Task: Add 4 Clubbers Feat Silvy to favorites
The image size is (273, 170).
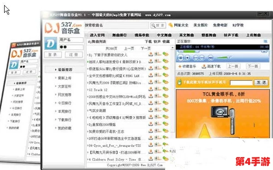Action: point(166,158)
